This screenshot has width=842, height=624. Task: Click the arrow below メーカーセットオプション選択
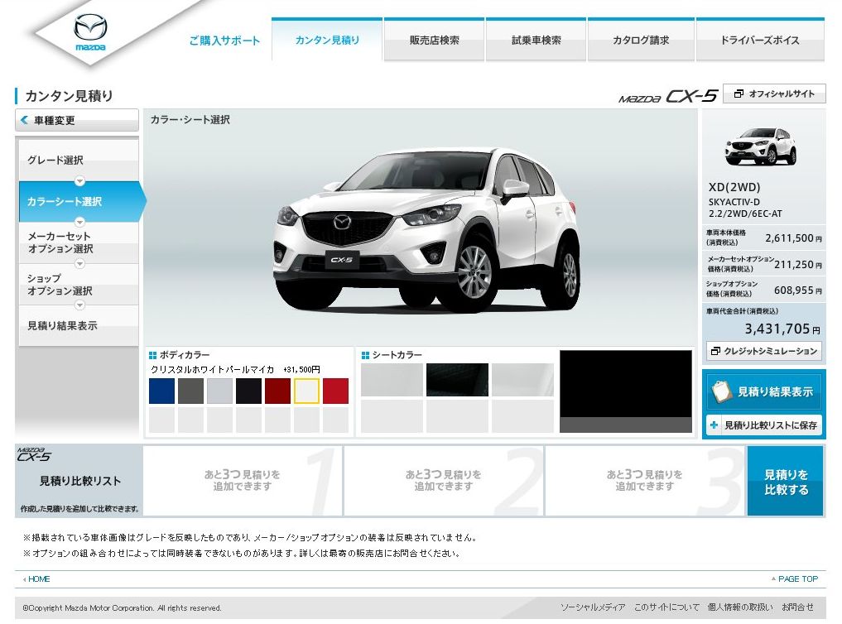pyautogui.click(x=79, y=263)
